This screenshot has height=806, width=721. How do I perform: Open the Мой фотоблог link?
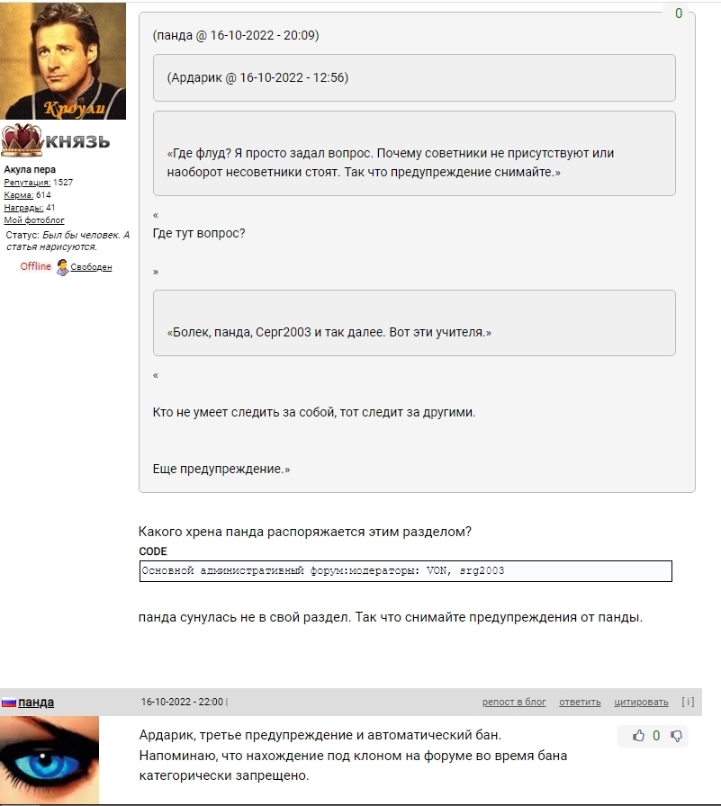[34, 220]
